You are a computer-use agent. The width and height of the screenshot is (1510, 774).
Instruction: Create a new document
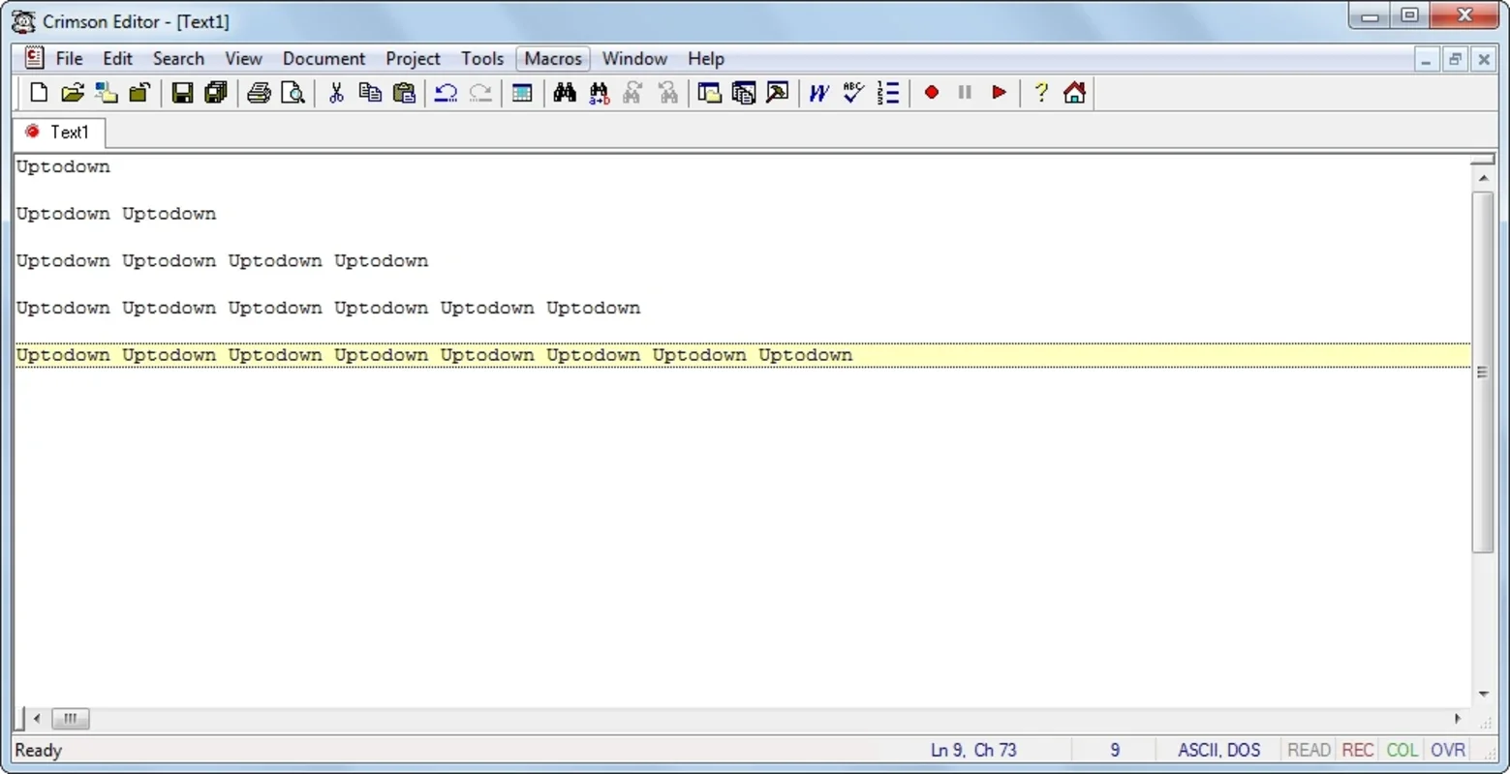click(39, 93)
